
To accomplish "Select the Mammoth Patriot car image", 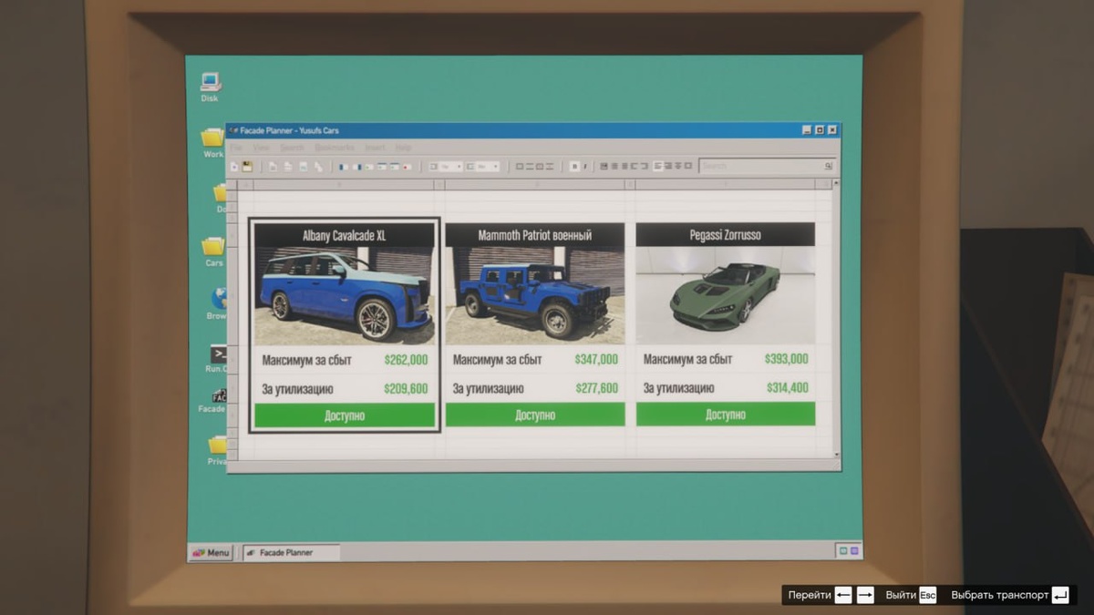I will point(535,296).
